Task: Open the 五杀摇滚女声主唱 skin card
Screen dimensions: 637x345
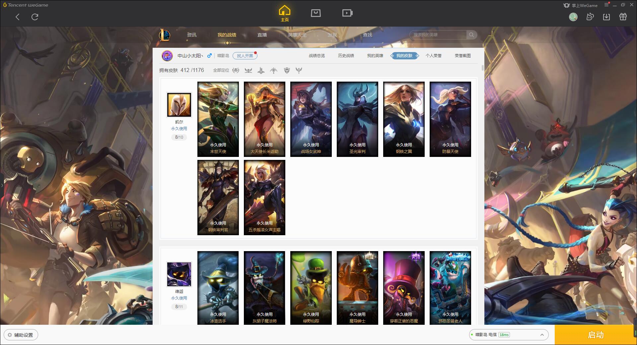Action: [x=264, y=197]
